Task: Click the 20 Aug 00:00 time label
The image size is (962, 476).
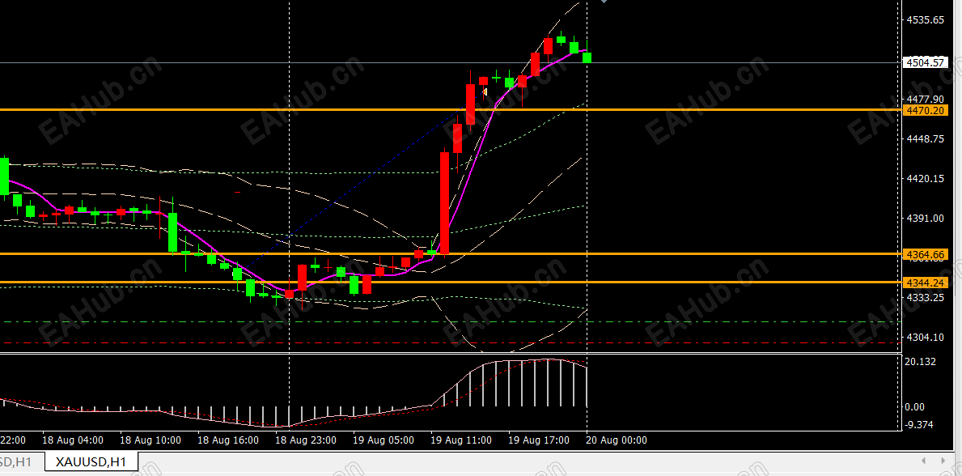Action: tap(617, 440)
